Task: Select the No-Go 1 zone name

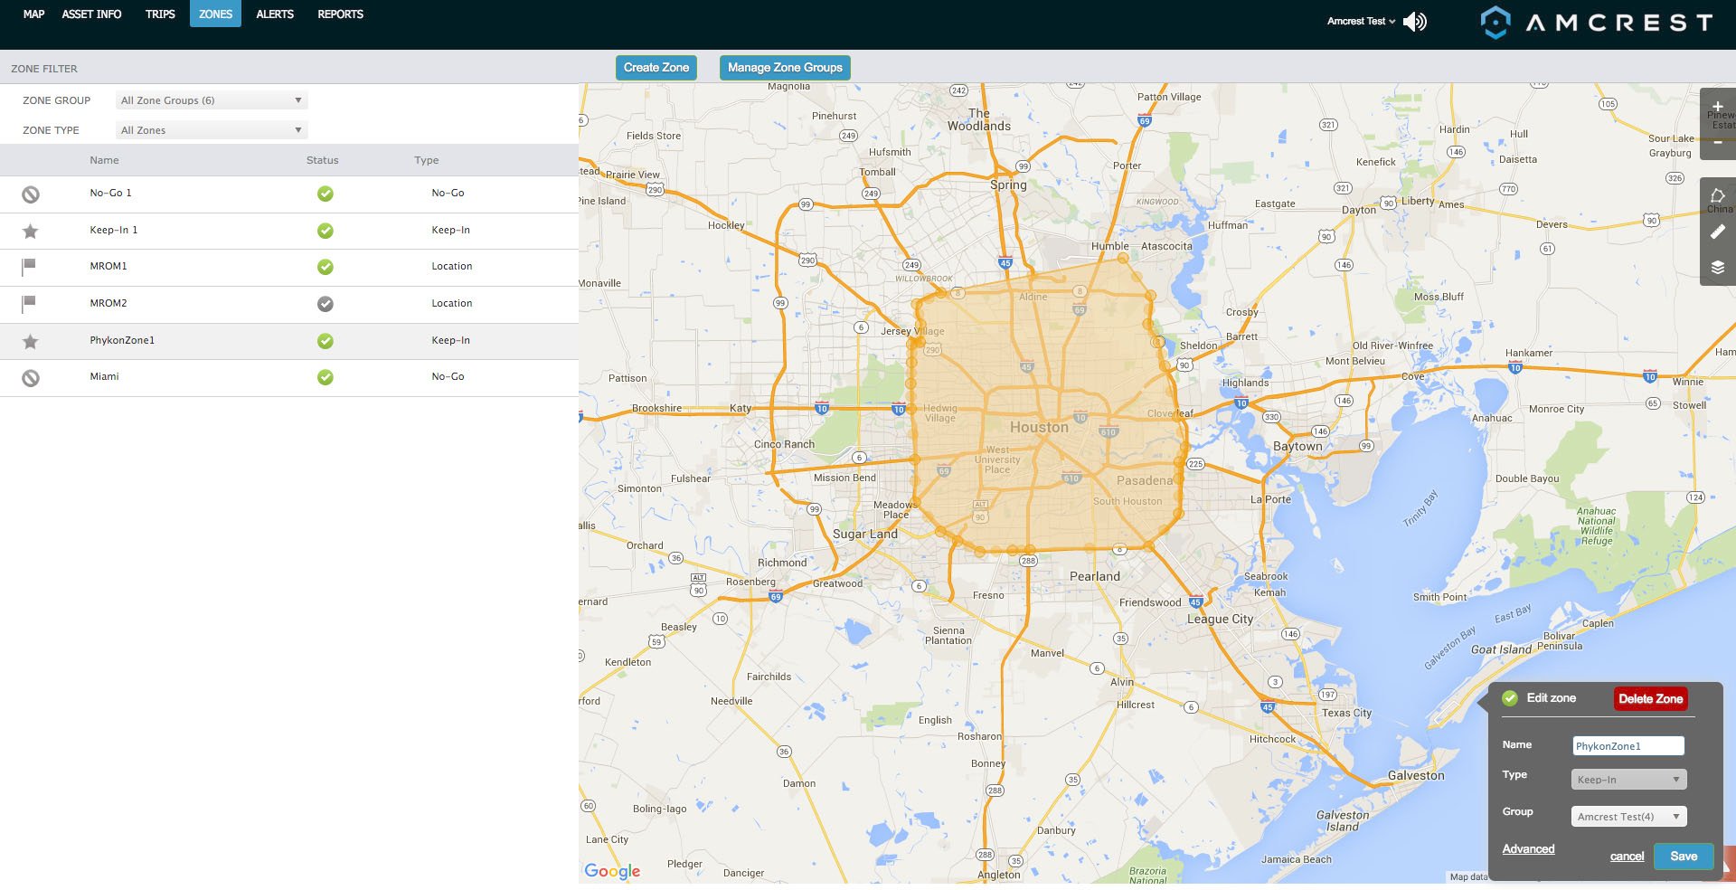Action: (110, 193)
